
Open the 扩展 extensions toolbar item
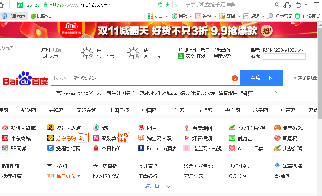pos(156,16)
